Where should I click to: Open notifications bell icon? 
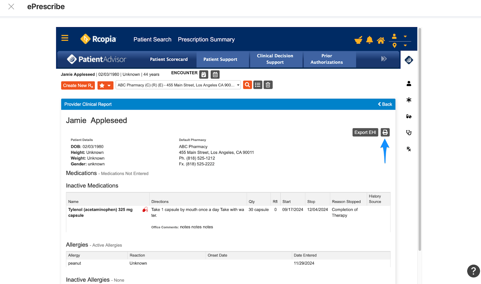369,40
